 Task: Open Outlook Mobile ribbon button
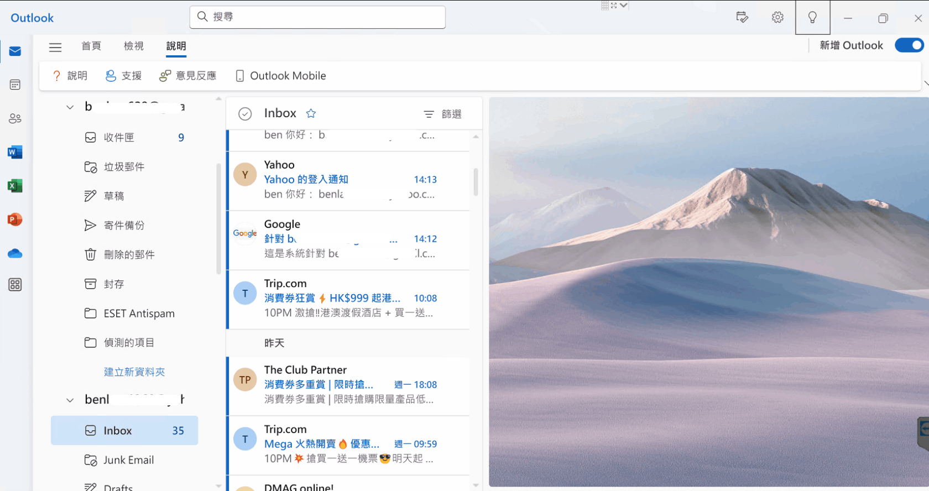click(280, 76)
